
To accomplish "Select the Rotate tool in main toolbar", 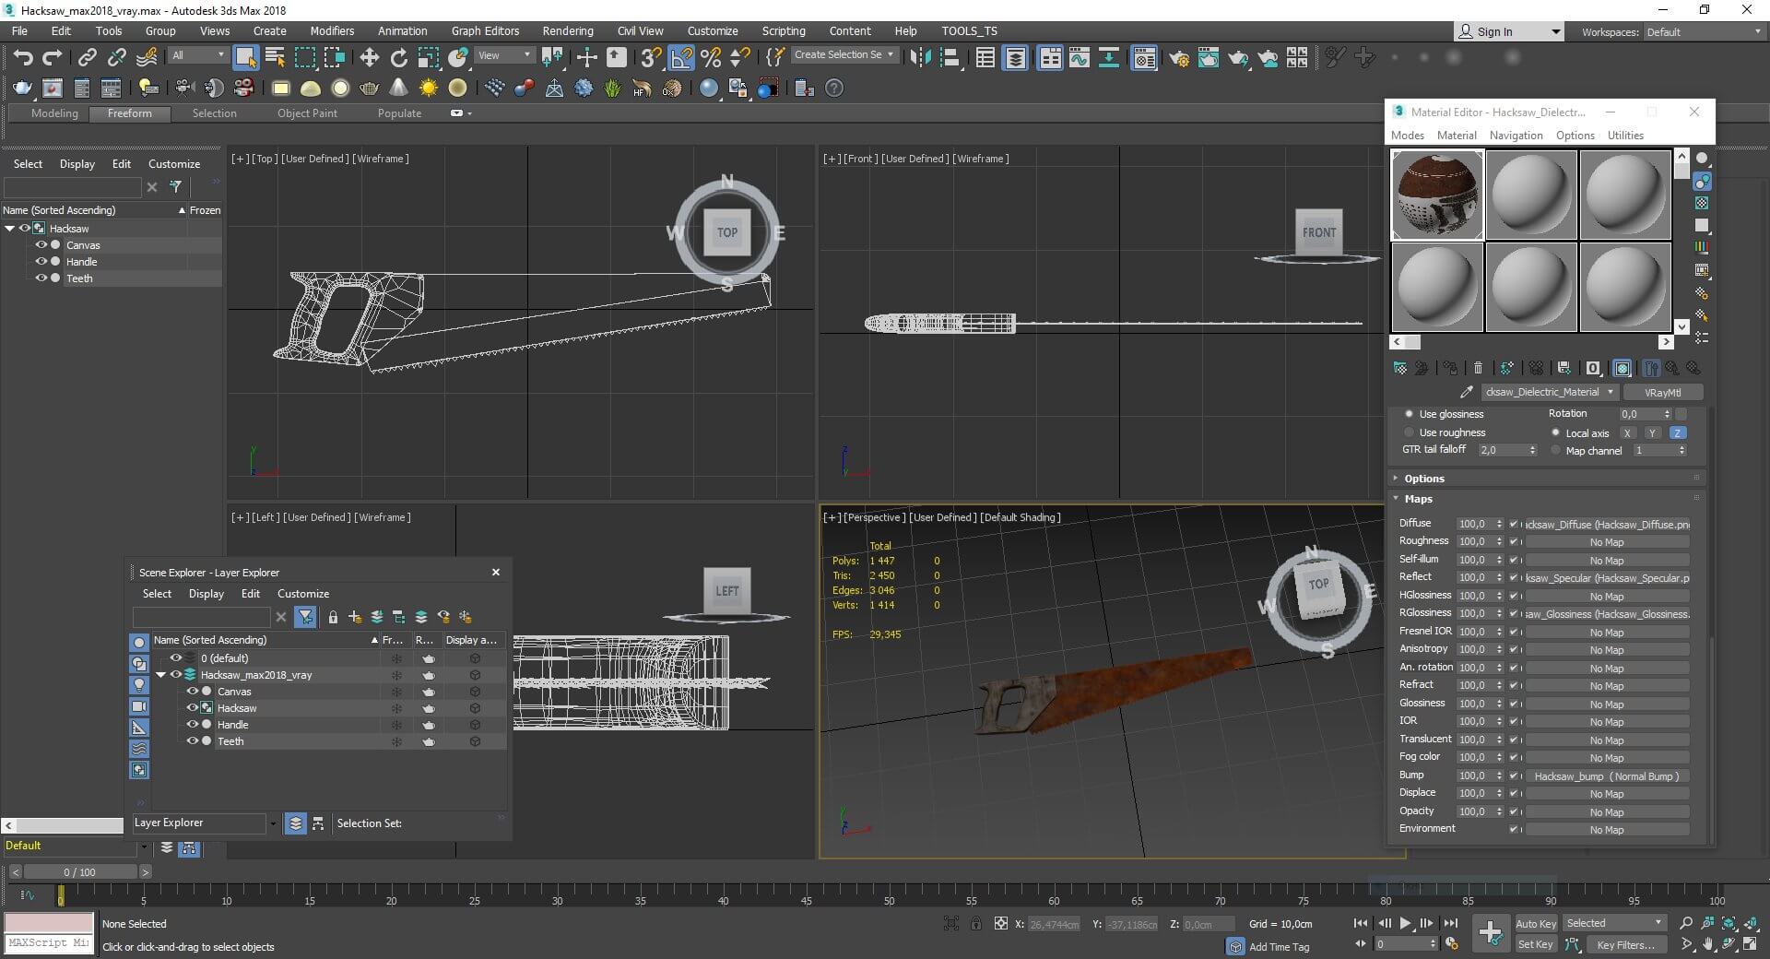I will [398, 58].
